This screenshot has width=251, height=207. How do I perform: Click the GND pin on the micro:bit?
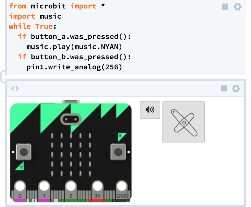pos(122,187)
